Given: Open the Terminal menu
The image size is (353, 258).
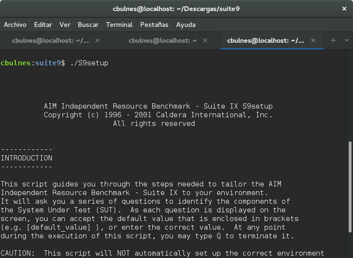Looking at the screenshot, I should 119,25.
